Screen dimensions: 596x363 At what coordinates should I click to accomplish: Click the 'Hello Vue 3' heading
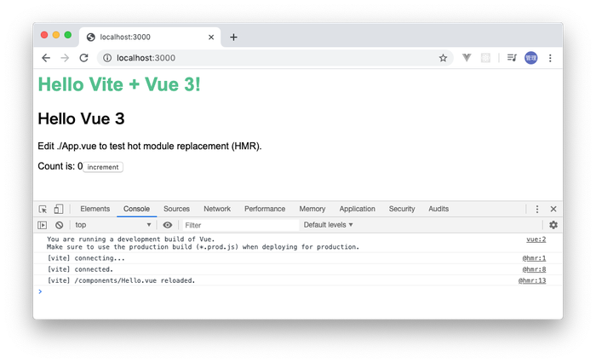point(81,118)
